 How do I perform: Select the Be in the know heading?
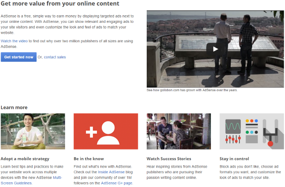coord(89,159)
